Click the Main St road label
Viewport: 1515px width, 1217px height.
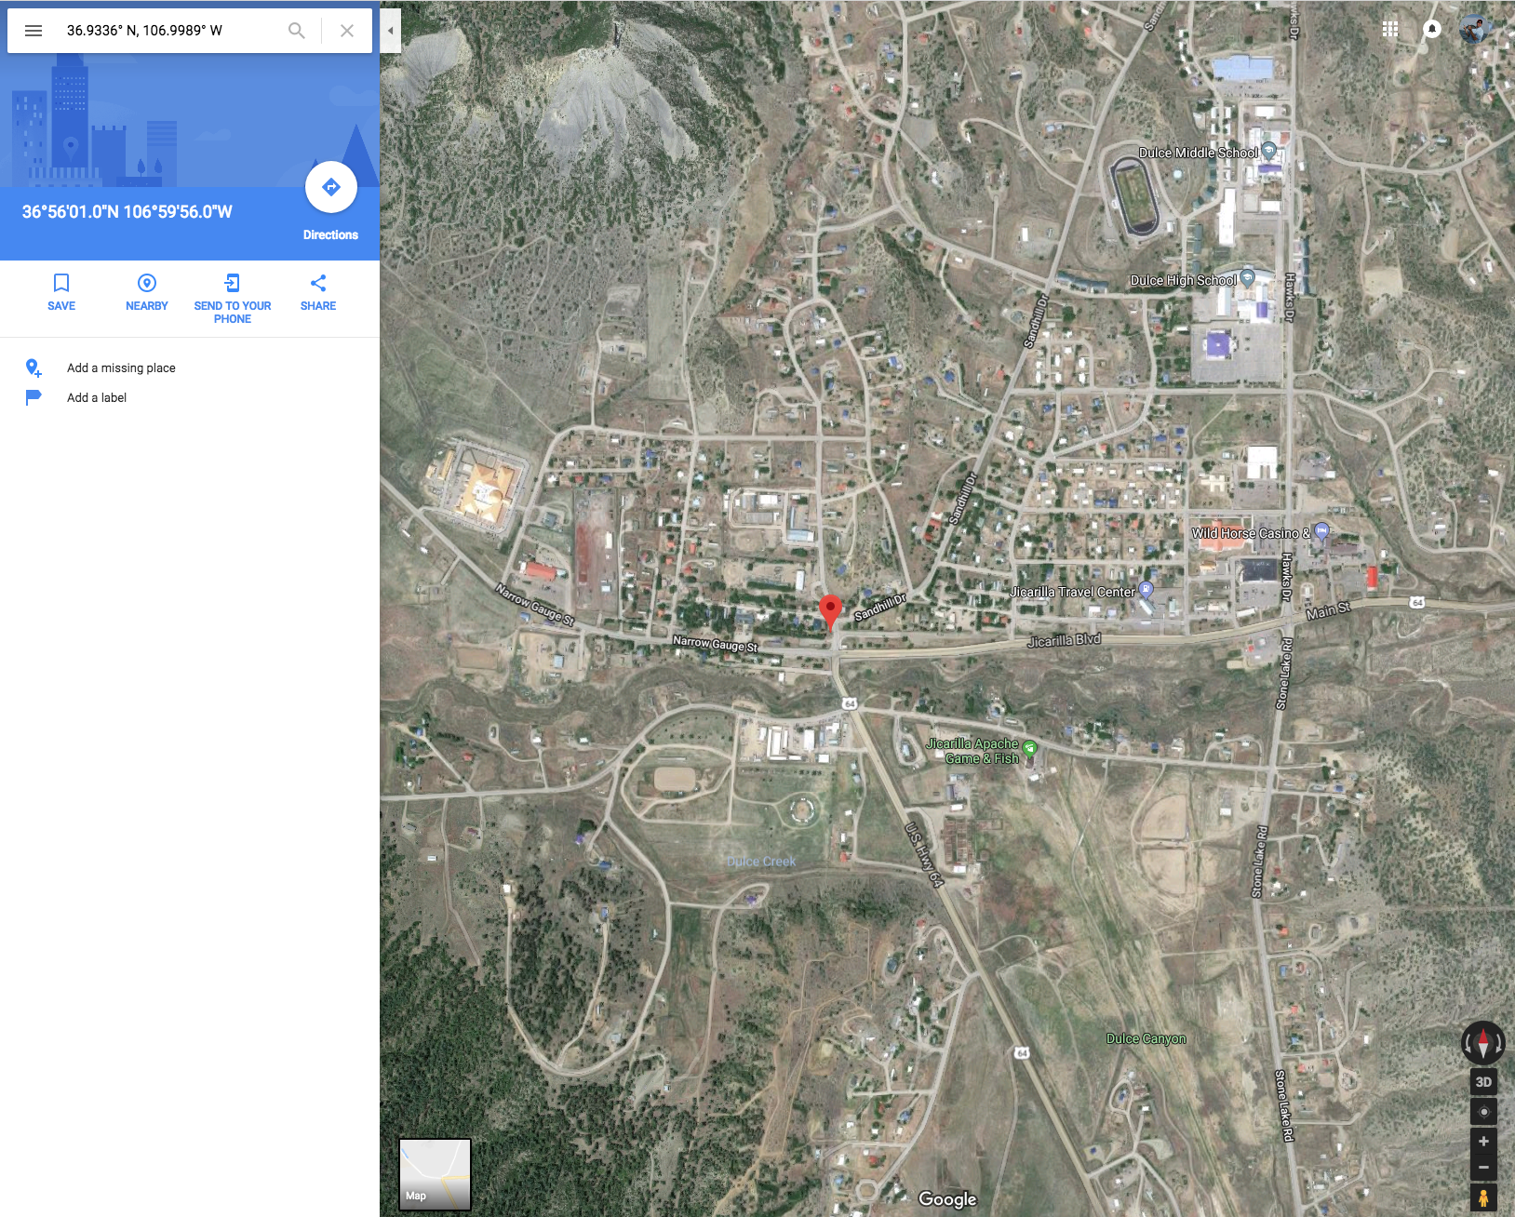tap(1328, 610)
